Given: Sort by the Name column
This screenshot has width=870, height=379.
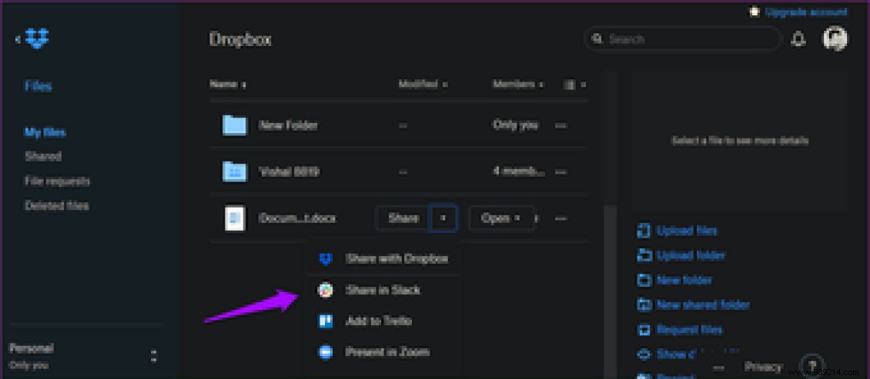Looking at the screenshot, I should 228,85.
